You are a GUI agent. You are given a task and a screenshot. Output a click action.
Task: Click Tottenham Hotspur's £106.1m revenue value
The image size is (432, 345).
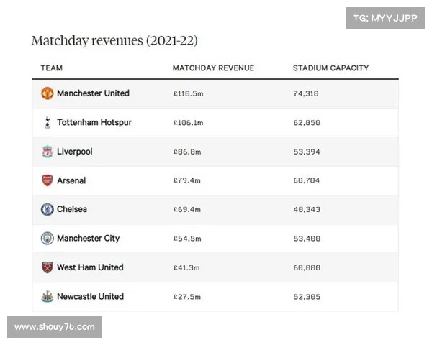(188, 123)
